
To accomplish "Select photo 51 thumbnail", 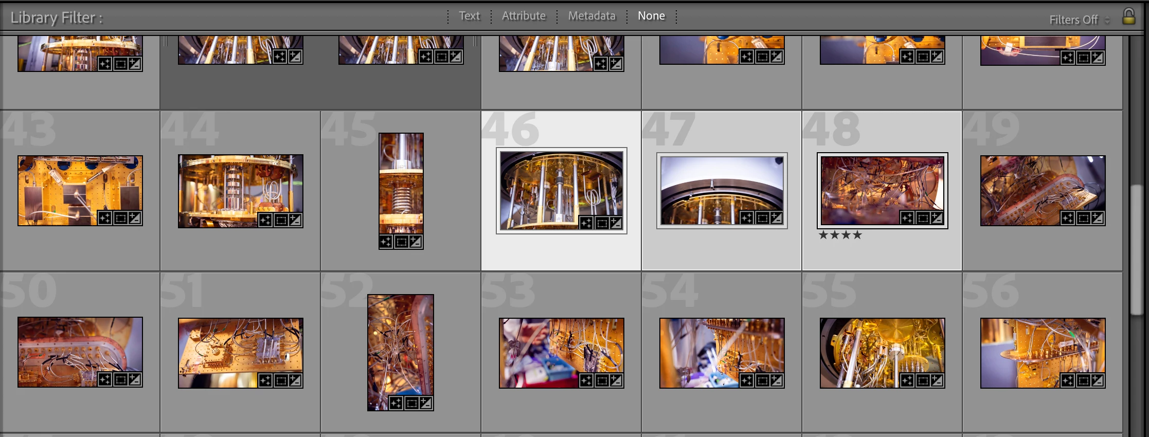I will (x=241, y=353).
